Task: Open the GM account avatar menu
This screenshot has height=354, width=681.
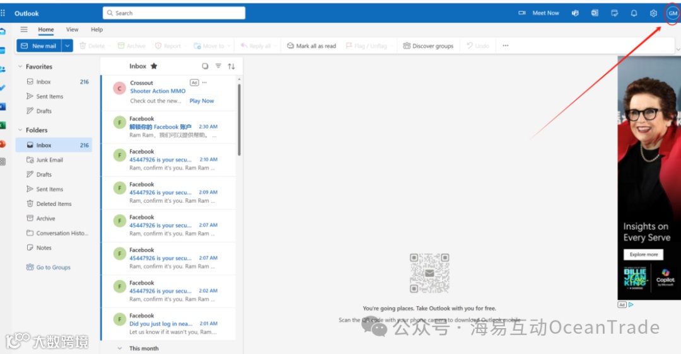Action: click(x=672, y=13)
